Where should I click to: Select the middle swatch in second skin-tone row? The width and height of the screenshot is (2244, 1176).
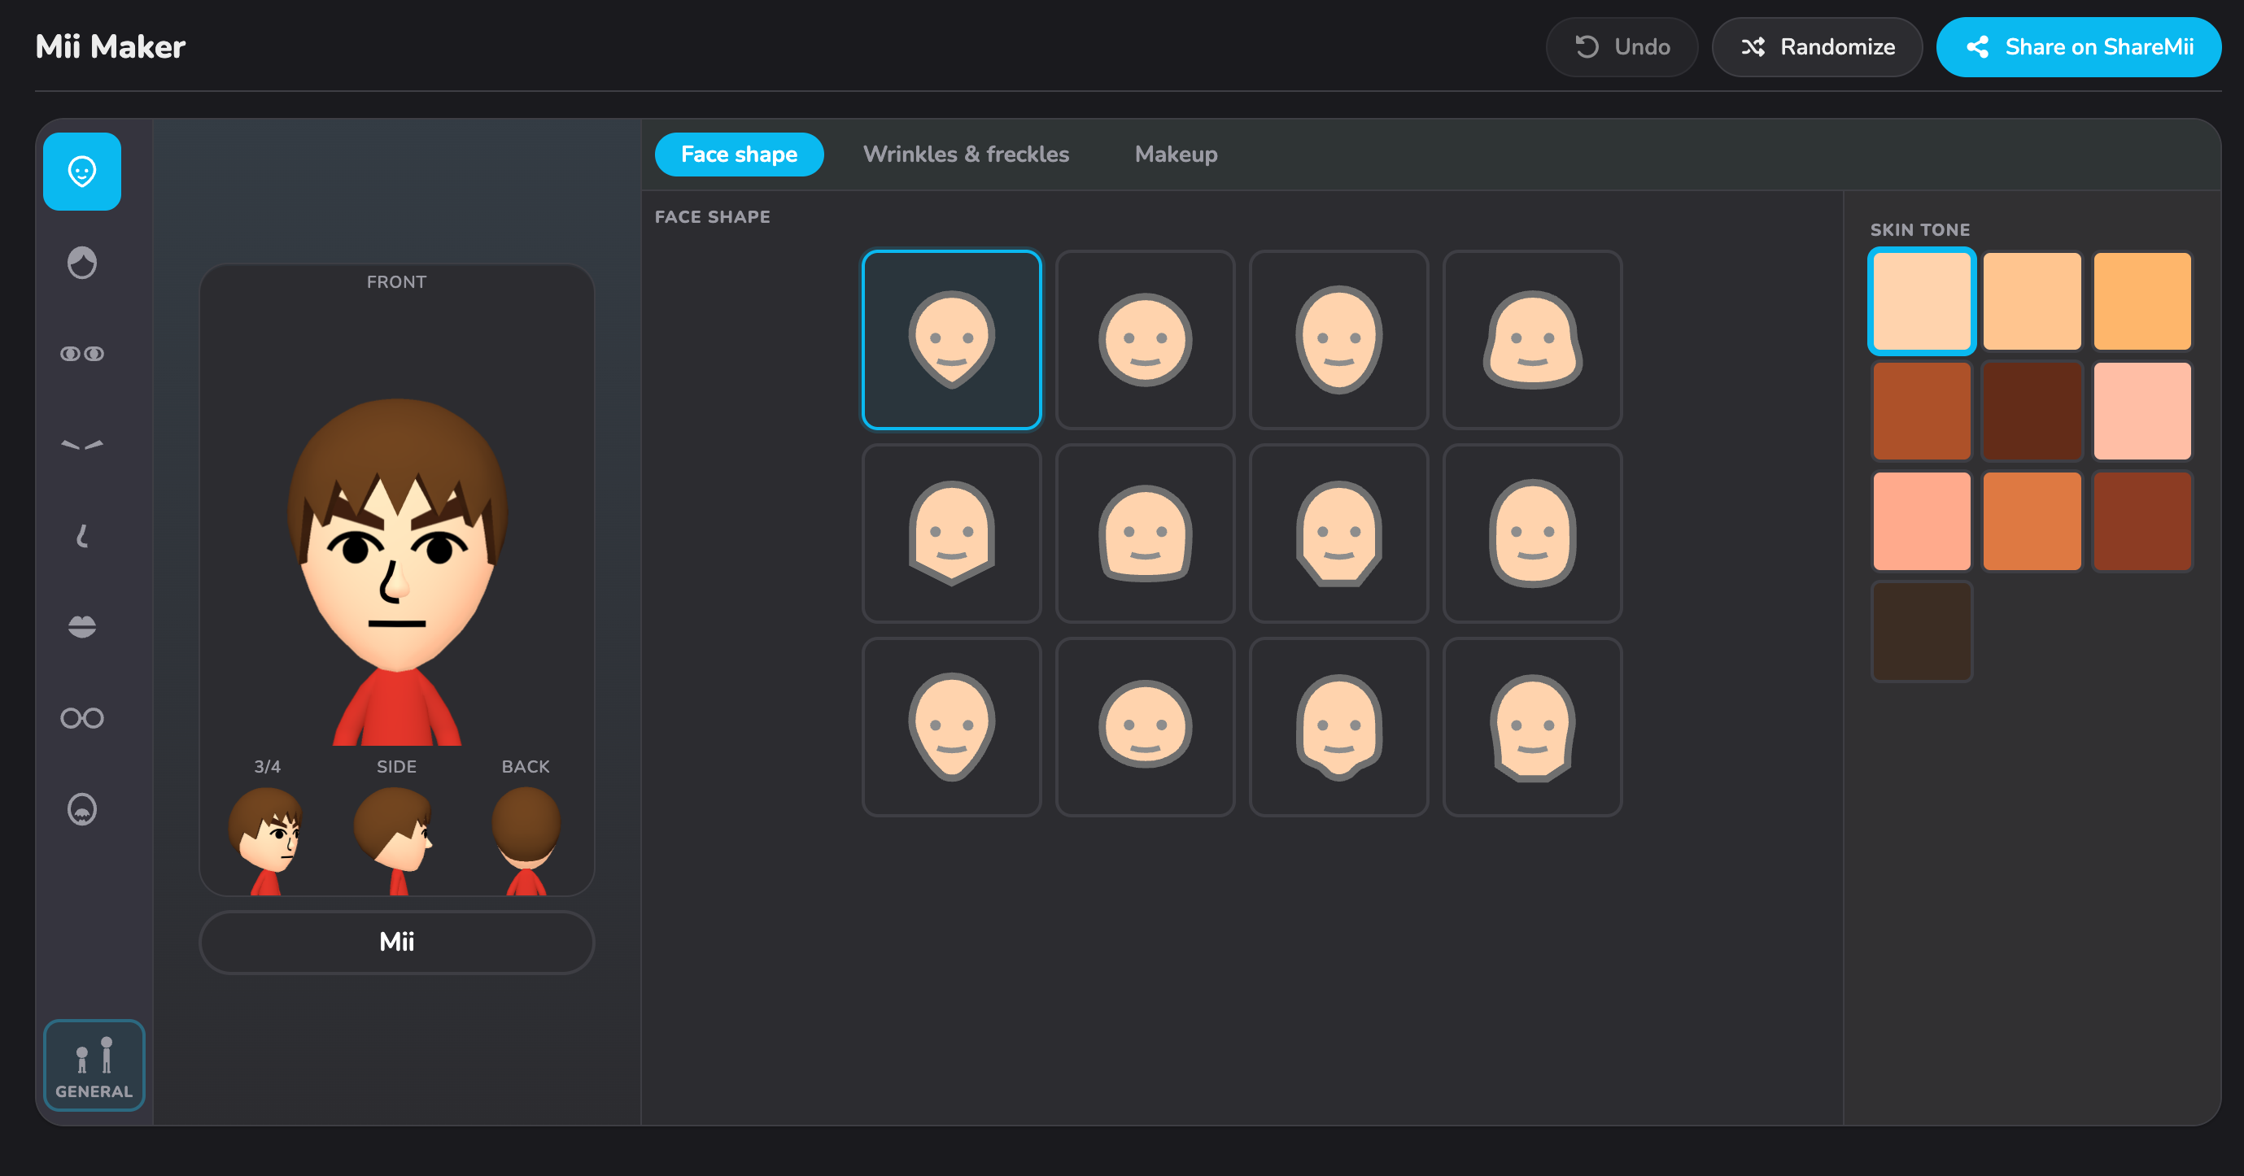point(2032,411)
